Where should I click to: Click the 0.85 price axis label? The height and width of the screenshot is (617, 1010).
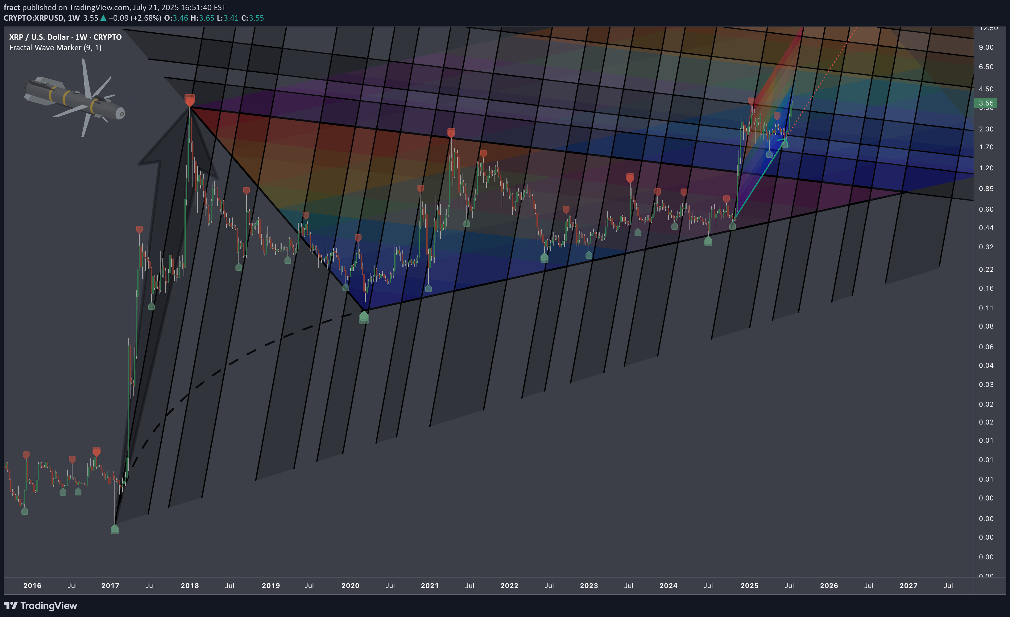[986, 188]
